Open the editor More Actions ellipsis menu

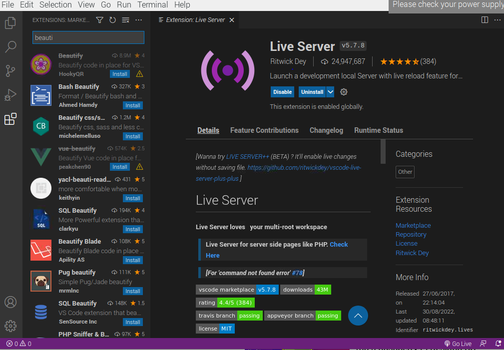(x=497, y=20)
